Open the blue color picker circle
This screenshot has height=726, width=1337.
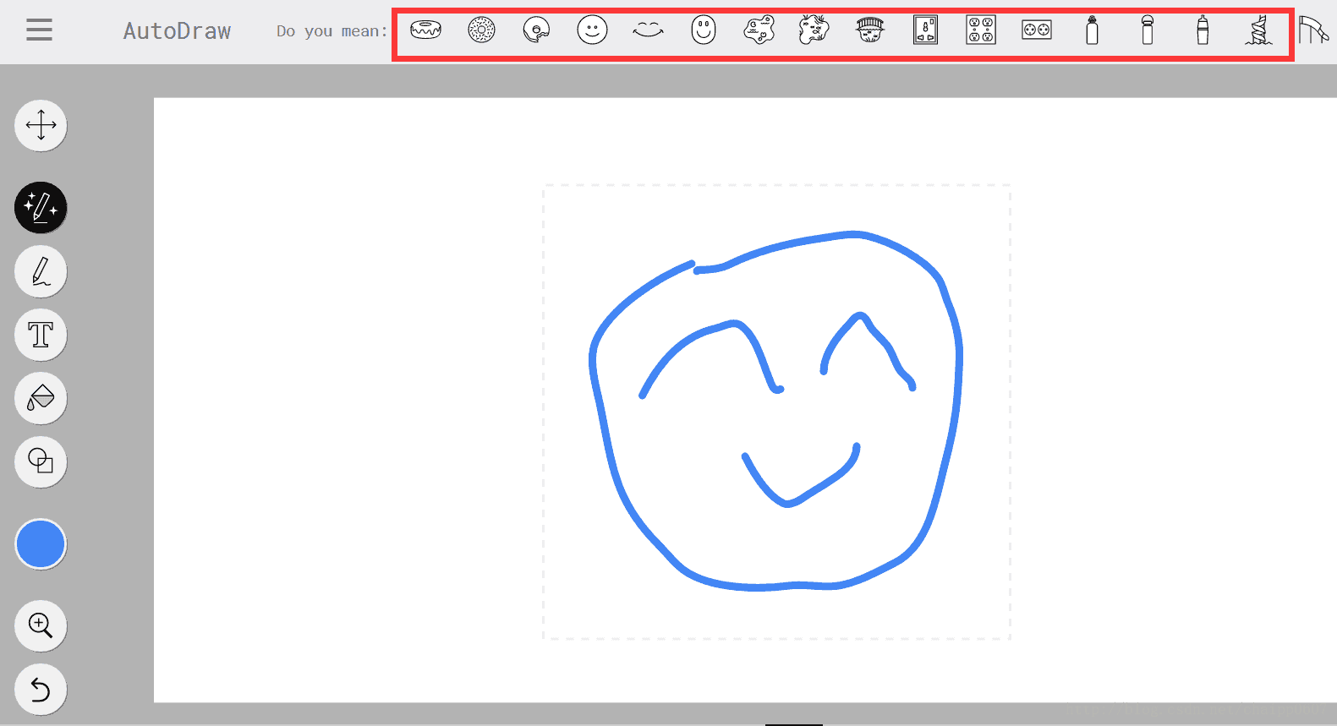click(x=41, y=543)
